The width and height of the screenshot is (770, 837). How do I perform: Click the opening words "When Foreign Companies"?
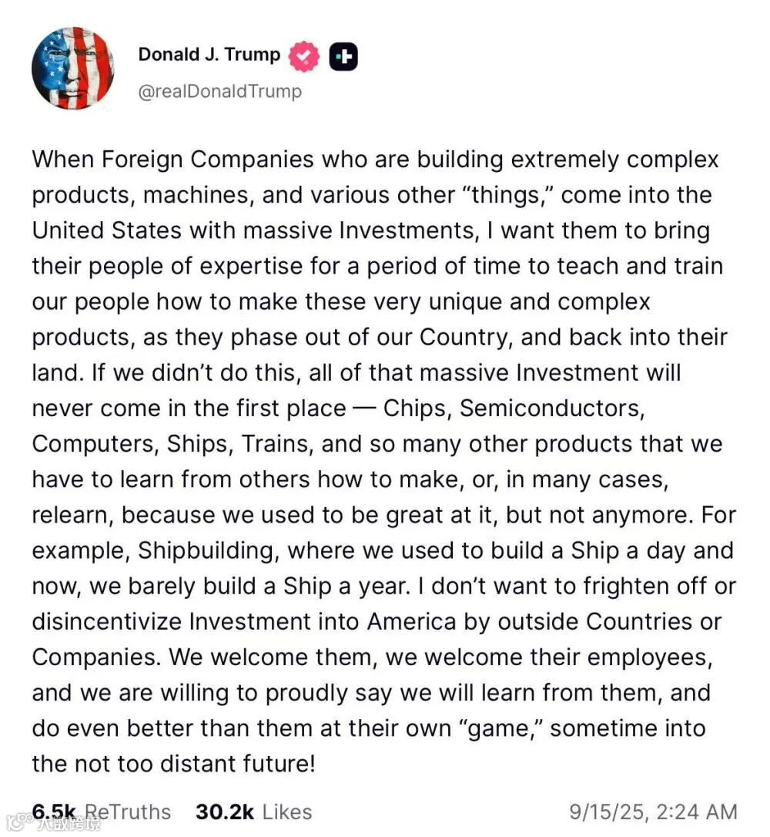pyautogui.click(x=172, y=160)
